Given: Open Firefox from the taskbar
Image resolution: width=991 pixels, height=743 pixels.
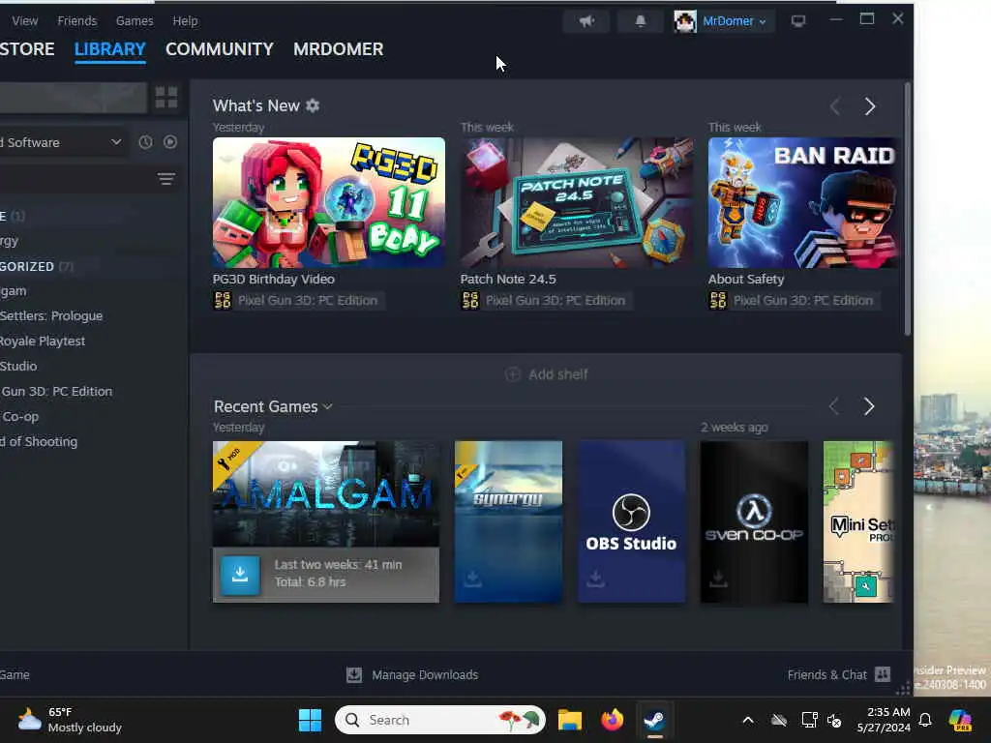Looking at the screenshot, I should tap(612, 720).
